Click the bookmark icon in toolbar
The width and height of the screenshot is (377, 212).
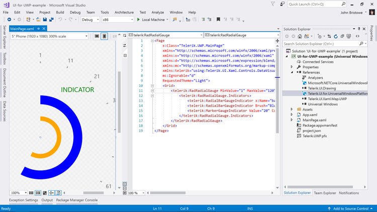click(218, 20)
